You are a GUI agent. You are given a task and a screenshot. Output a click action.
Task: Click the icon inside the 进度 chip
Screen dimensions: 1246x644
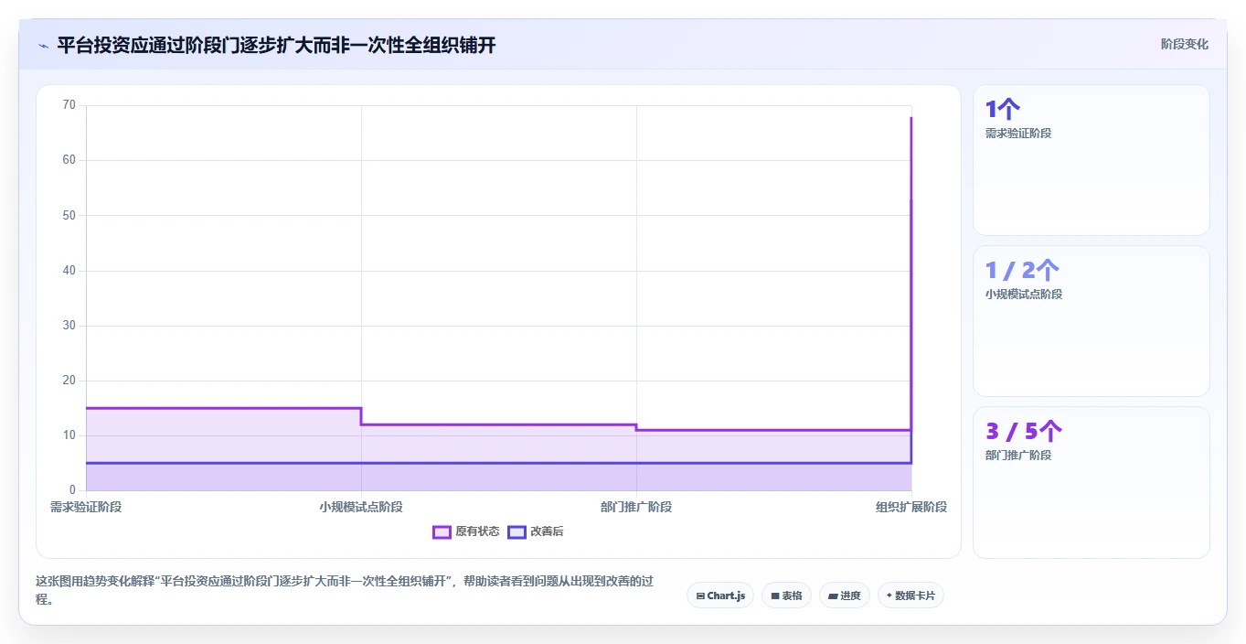point(833,596)
